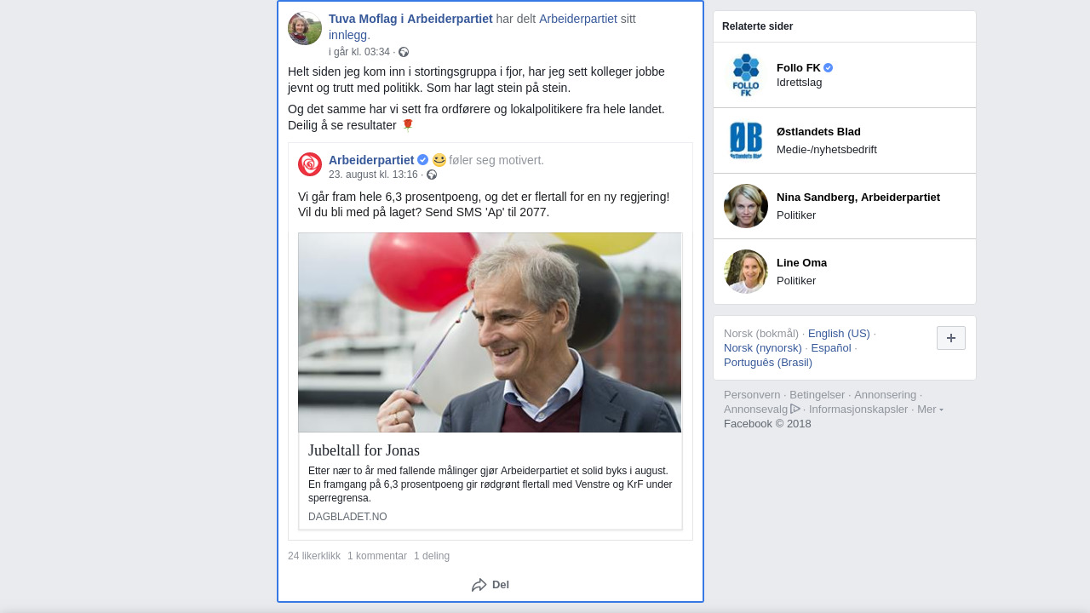This screenshot has width=1090, height=613.
Task: Open the 'Jubeltall for Jonas' headline
Action: (x=364, y=450)
